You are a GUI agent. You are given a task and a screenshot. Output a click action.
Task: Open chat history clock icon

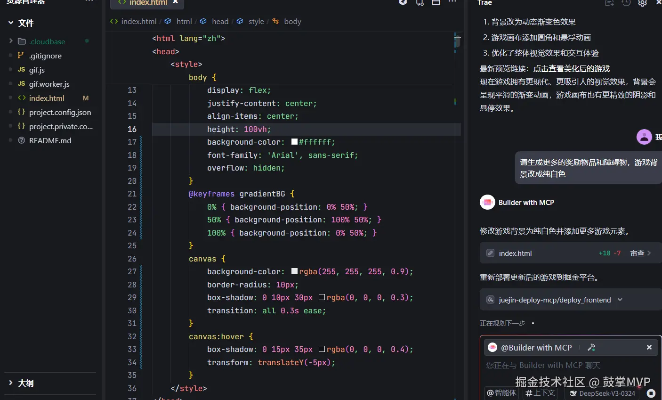pyautogui.click(x=626, y=2)
